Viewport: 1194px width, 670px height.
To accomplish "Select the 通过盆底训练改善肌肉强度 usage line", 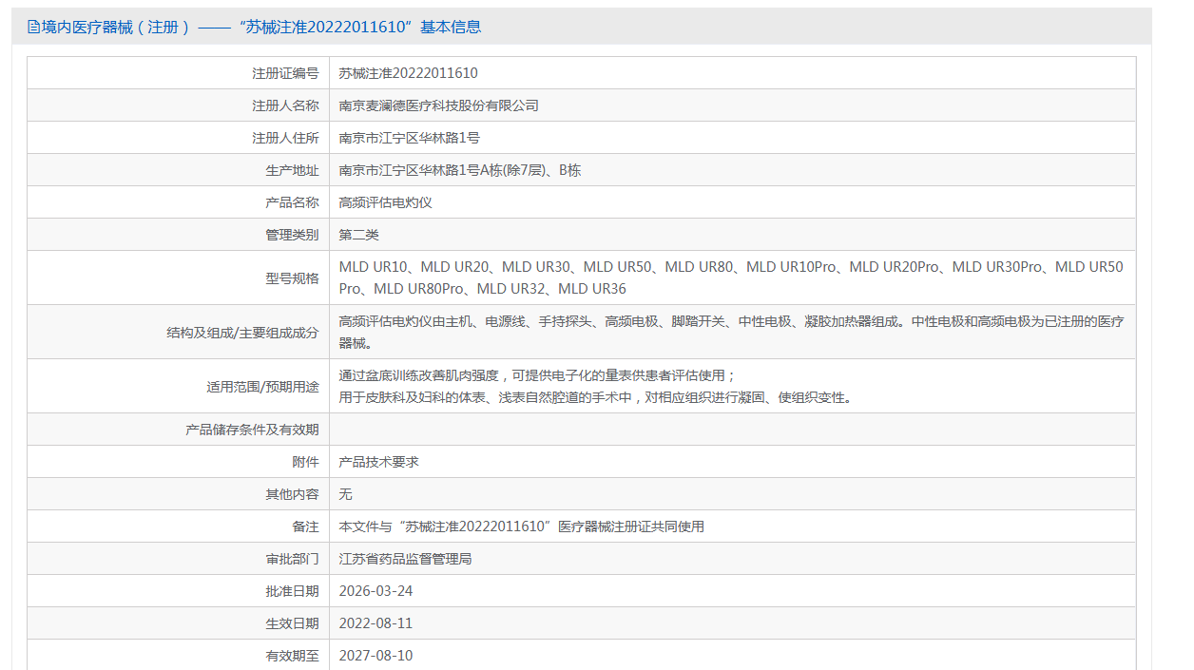I will click(537, 375).
